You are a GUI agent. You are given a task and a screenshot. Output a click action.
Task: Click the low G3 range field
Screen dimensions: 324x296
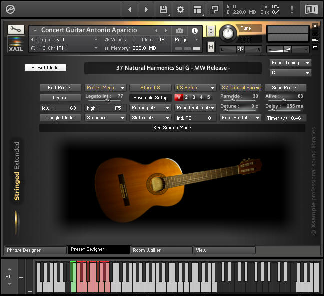point(60,108)
